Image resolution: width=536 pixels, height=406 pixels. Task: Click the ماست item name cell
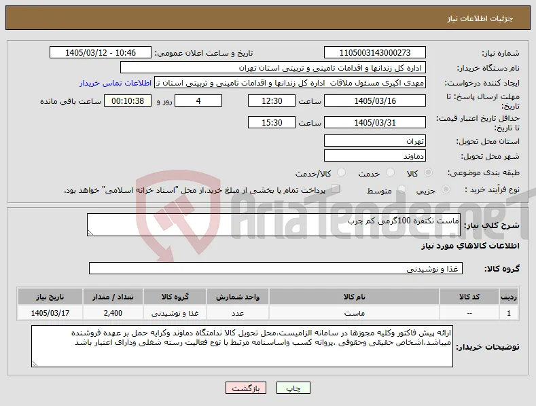(354, 313)
